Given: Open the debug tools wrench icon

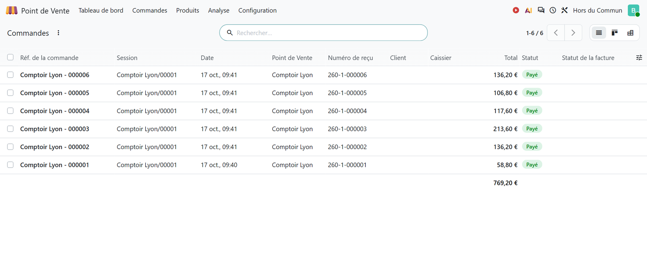Looking at the screenshot, I should click(x=564, y=10).
